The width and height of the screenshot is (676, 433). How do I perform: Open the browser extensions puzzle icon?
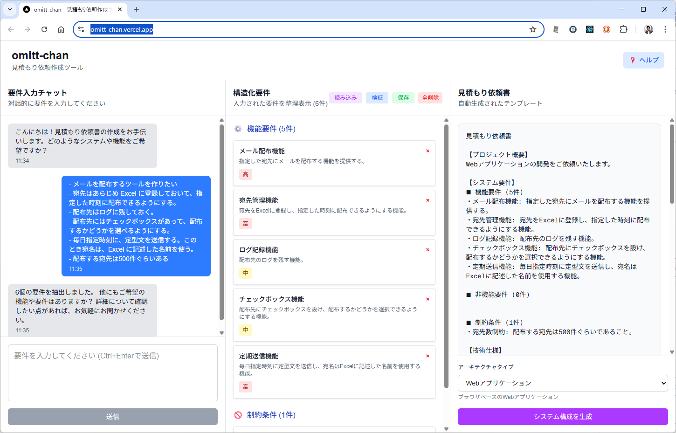pyautogui.click(x=623, y=29)
